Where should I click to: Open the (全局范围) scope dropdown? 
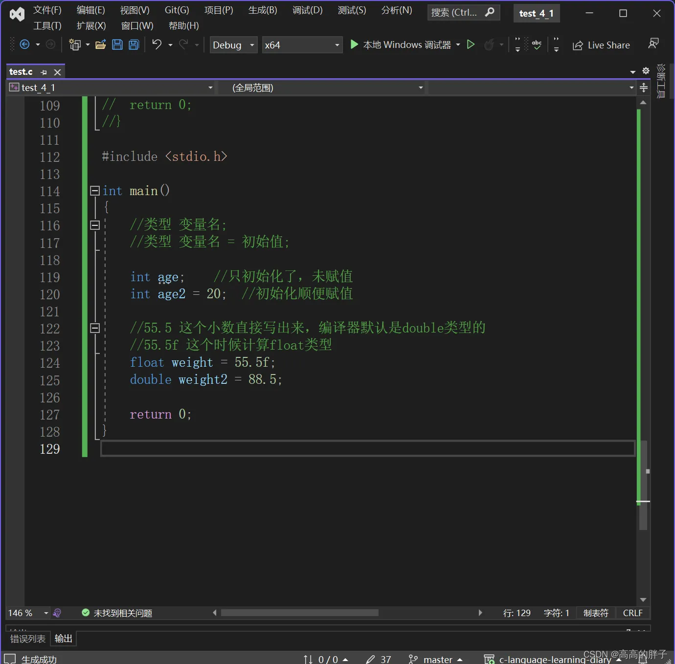[321, 88]
